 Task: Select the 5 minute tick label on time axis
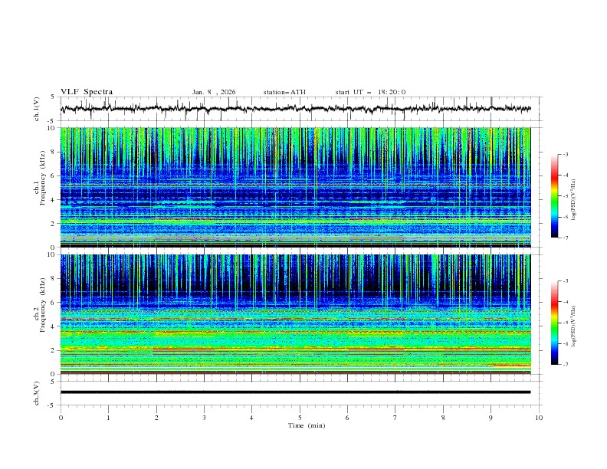(x=300, y=417)
